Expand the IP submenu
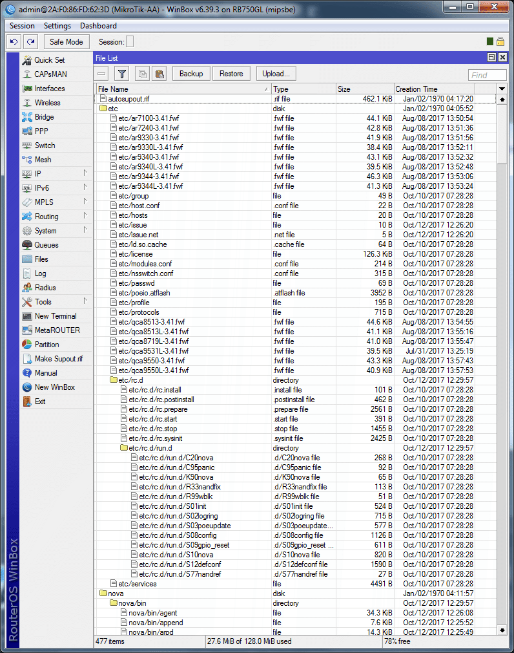The height and width of the screenshot is (653, 514). pos(85,173)
